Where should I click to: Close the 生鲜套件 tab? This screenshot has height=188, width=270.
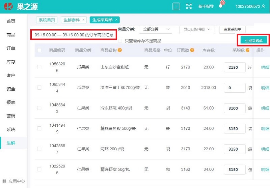tap(84, 20)
